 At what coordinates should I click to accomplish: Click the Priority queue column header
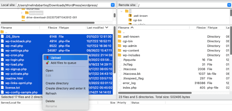pyautogui.click(x=122, y=103)
